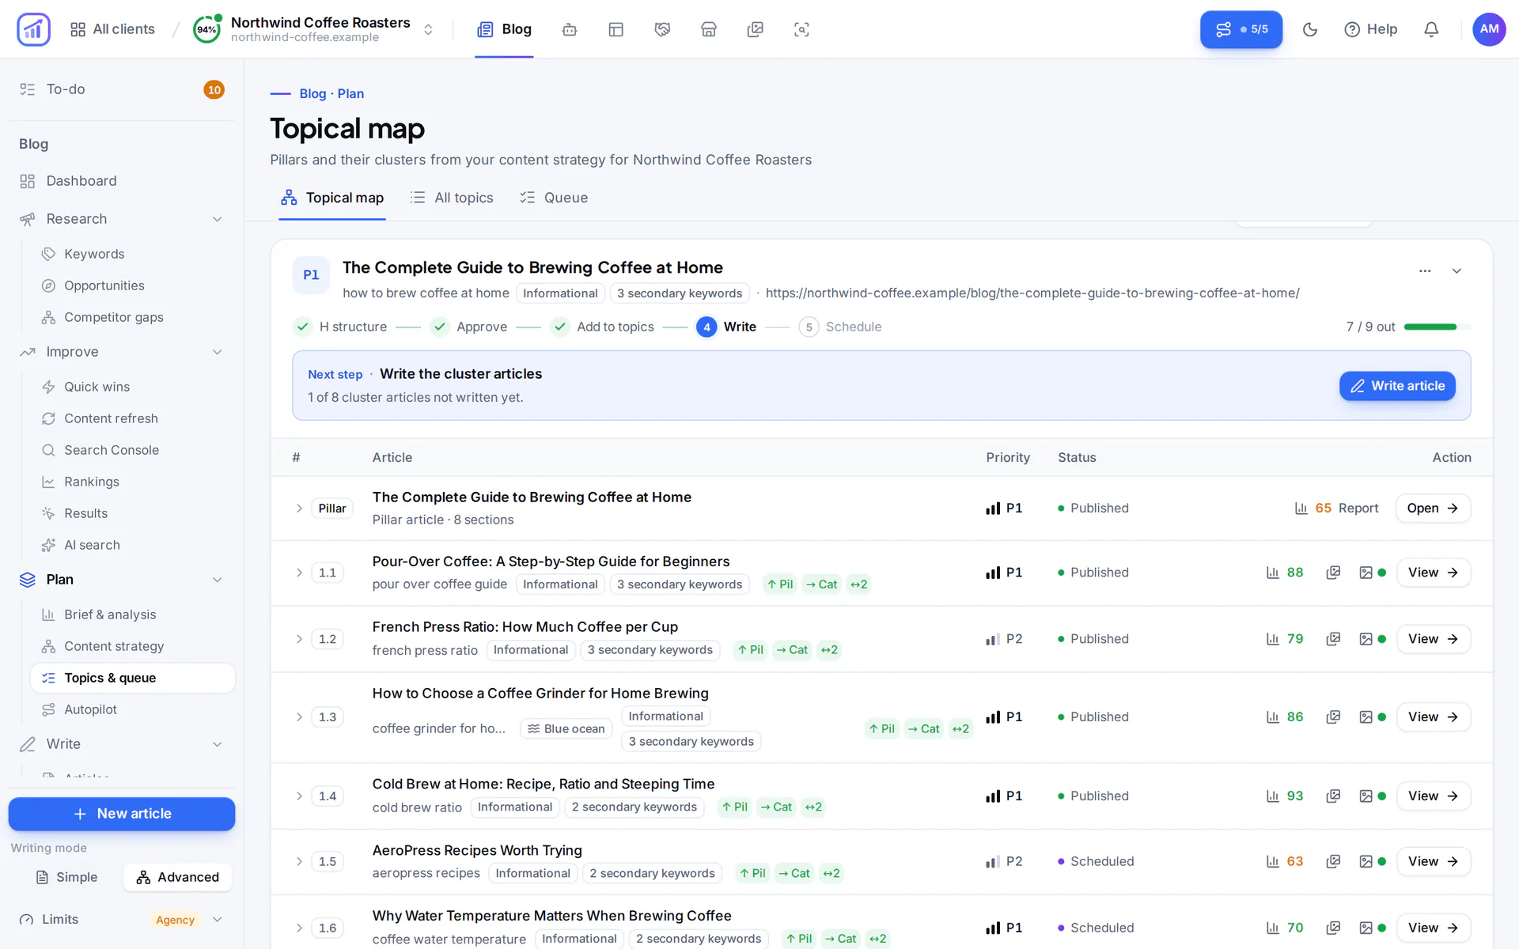
Task: Collapse the P1 pillar card chevron
Action: coord(1456,270)
